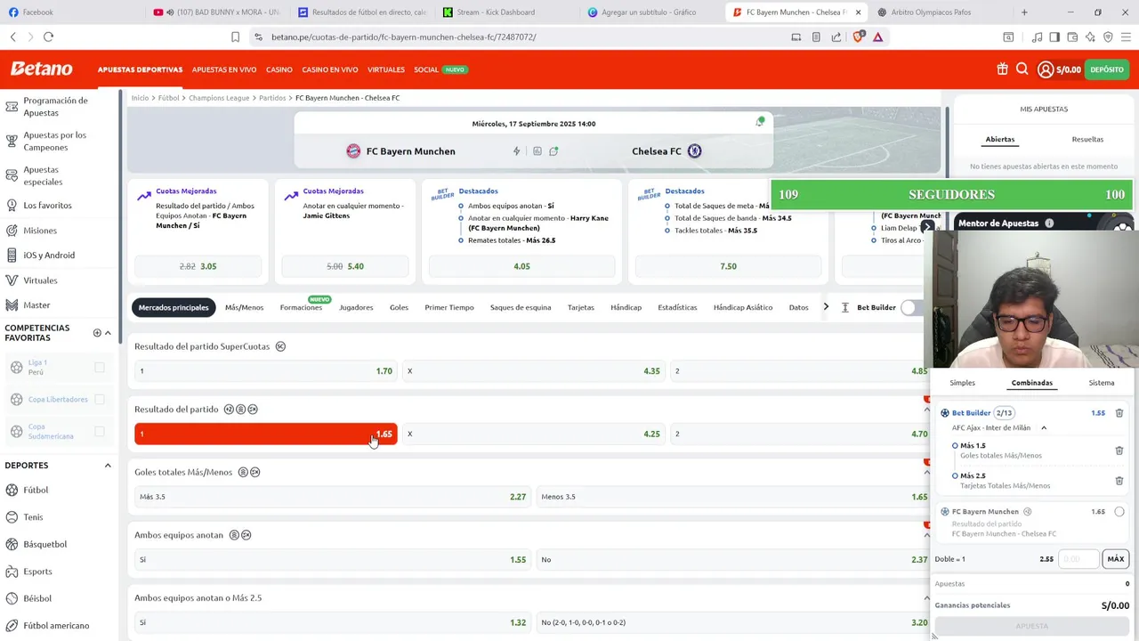Viewport: 1139px width, 641px height.
Task: Click the stake amount input field
Action: tap(1078, 559)
